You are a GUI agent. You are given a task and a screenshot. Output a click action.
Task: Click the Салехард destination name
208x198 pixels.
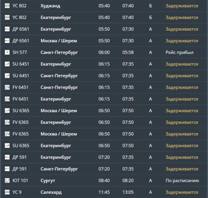[51, 192]
